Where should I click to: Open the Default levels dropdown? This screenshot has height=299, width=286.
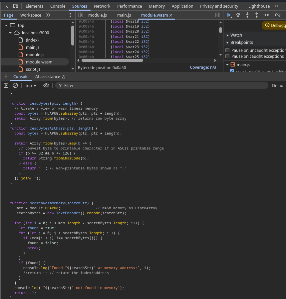(279, 86)
